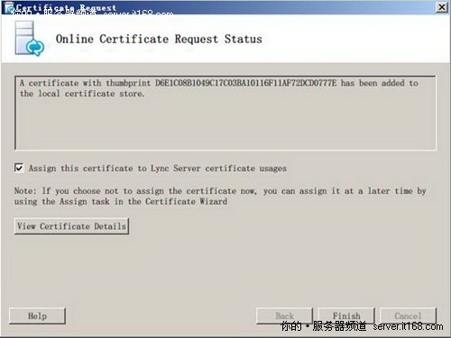Open View Certificate Details
The width and height of the screenshot is (451, 338).
[71, 226]
